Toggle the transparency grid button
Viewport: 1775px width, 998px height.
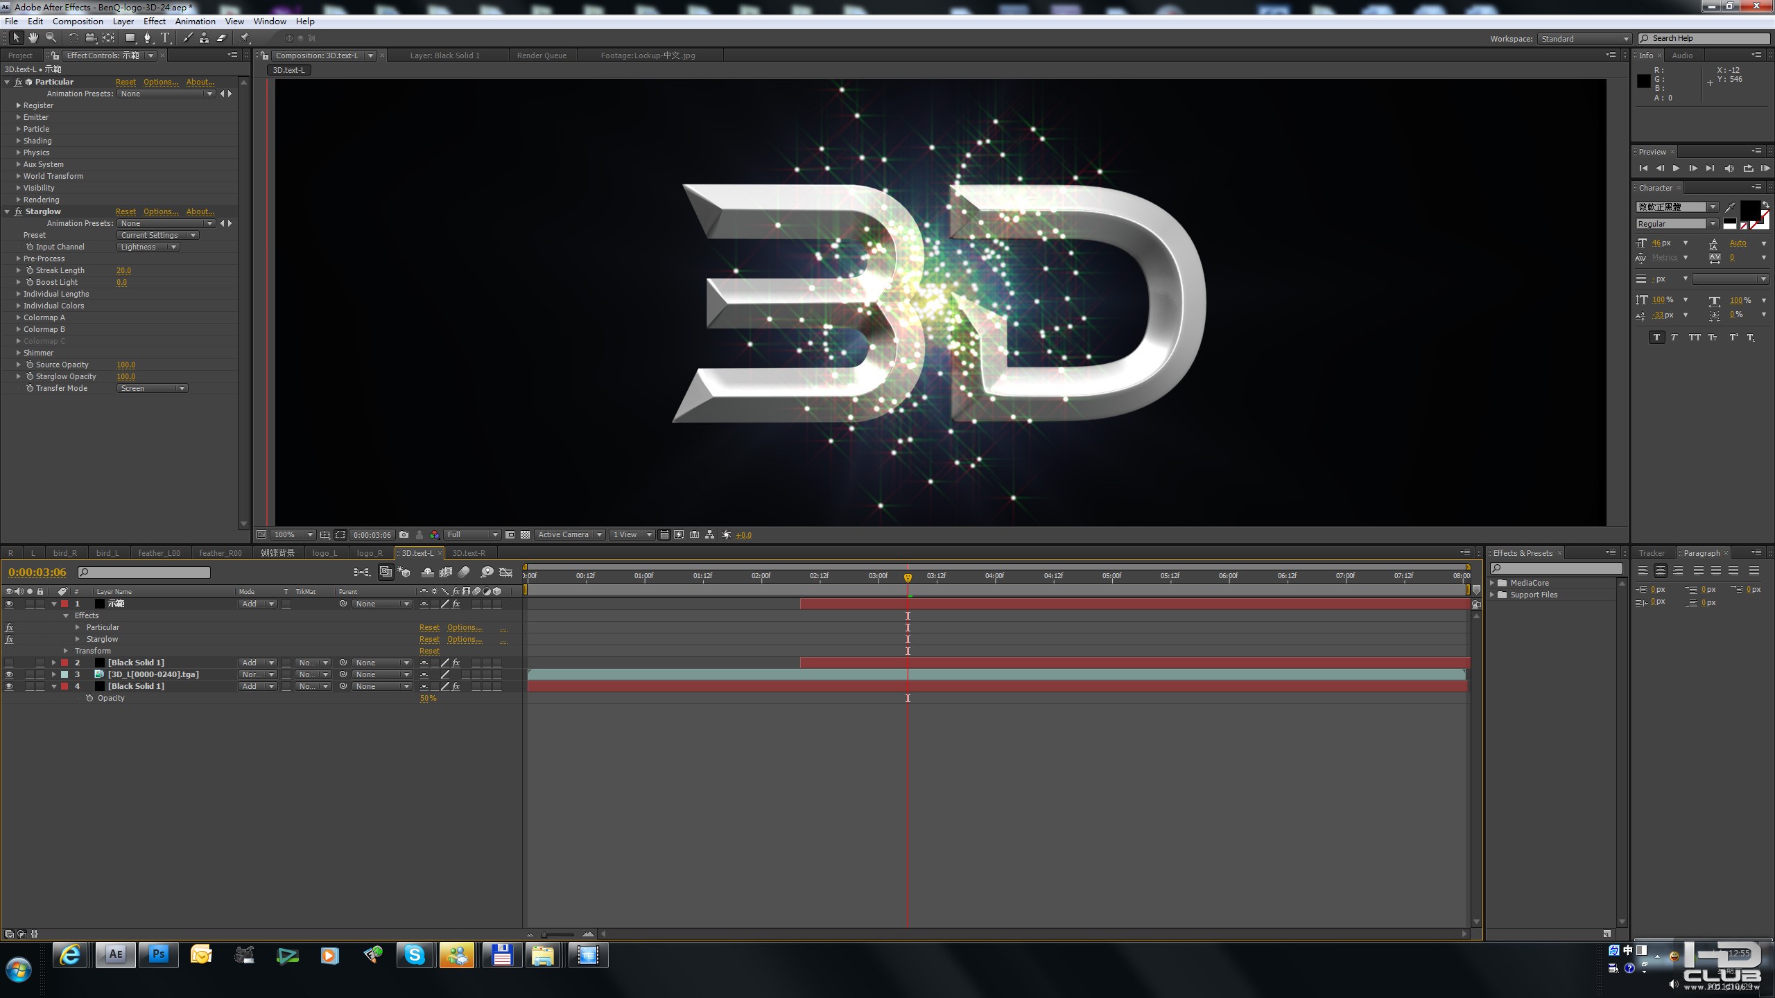(525, 534)
